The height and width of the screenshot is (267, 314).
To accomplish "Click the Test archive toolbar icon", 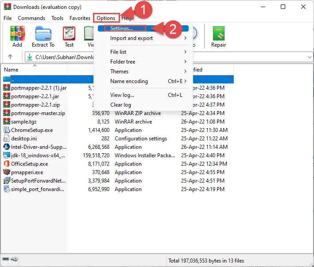I will pyautogui.click(x=69, y=34).
